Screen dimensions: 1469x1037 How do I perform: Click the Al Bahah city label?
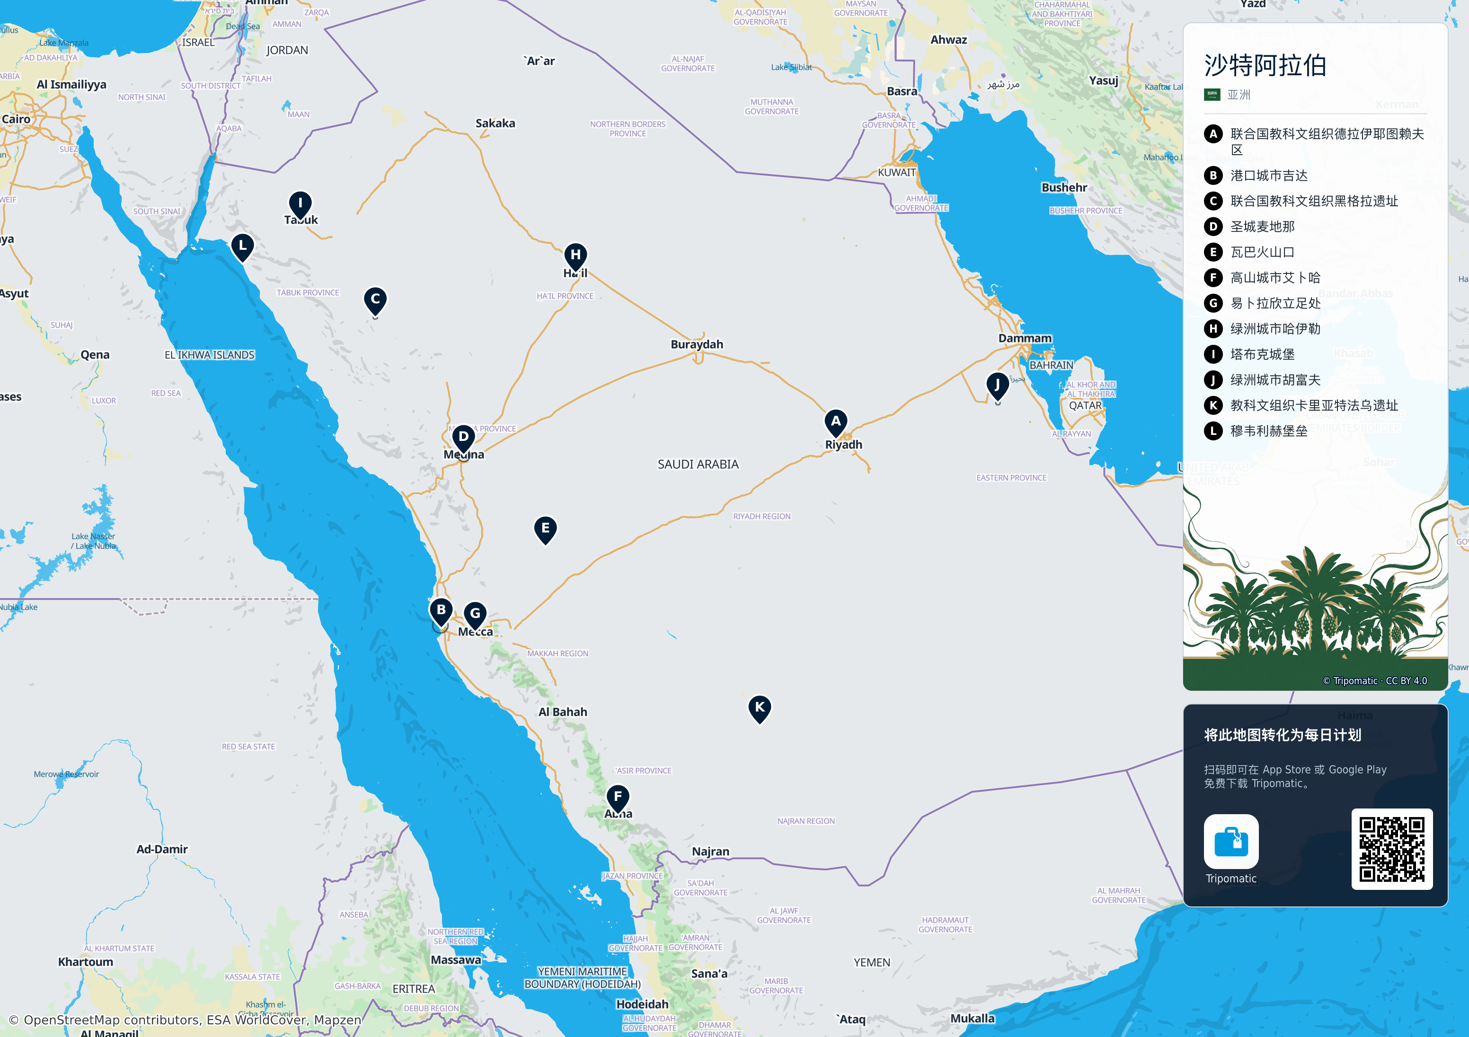(x=562, y=712)
